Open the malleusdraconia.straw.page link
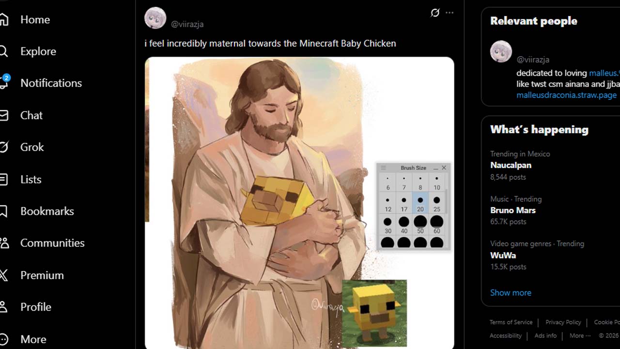This screenshot has height=349, width=620. click(x=566, y=95)
